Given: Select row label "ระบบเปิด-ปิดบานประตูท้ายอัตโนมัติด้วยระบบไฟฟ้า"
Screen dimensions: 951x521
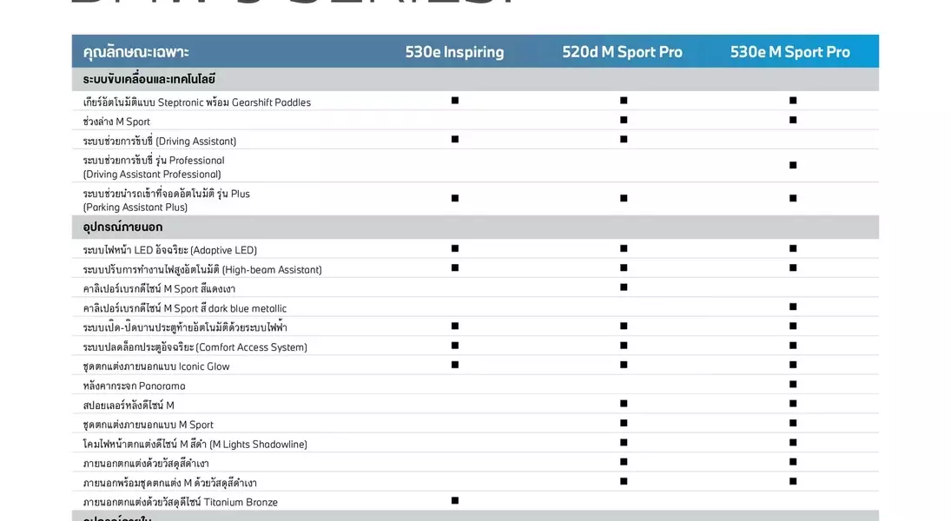Looking at the screenshot, I should [185, 327].
